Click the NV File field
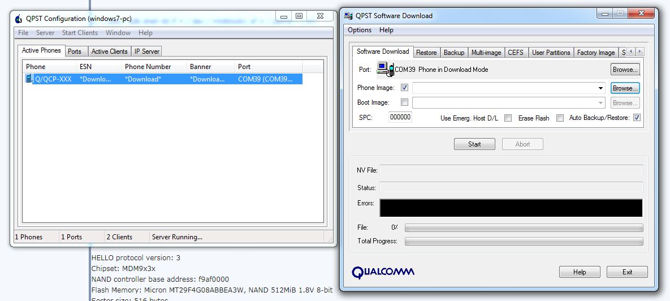The height and width of the screenshot is (301, 670). tap(512, 170)
